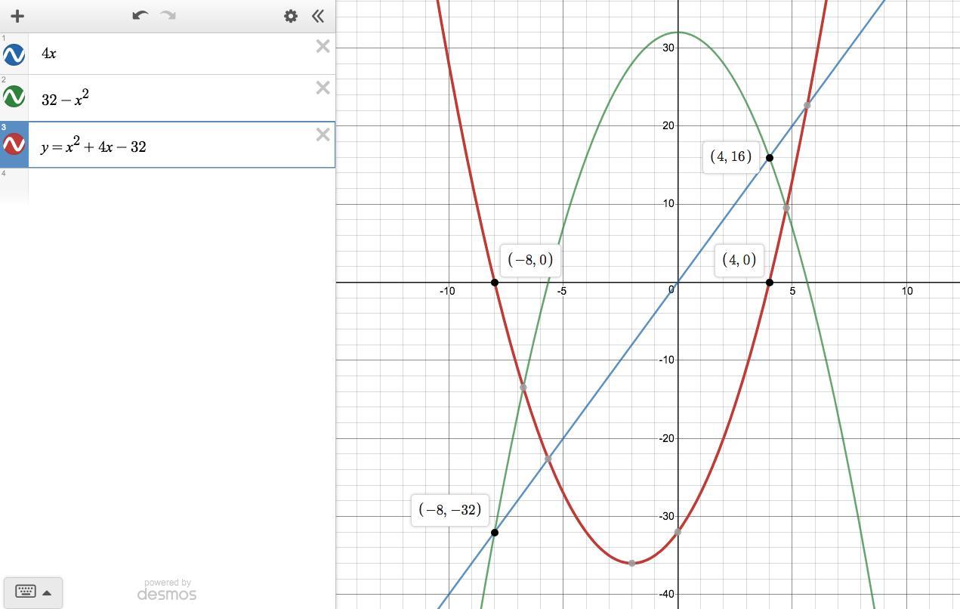This screenshot has height=609, width=960.
Task: Open the Add Item plus menu
Action: click(17, 16)
